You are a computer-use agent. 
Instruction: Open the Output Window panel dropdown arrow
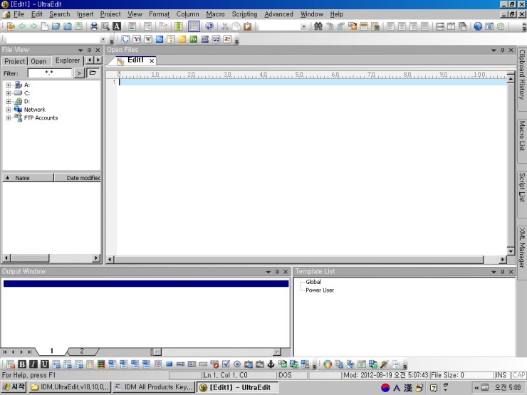point(268,272)
